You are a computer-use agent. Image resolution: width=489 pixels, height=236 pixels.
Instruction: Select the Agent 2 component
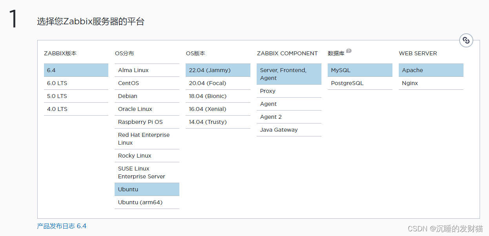pos(289,117)
